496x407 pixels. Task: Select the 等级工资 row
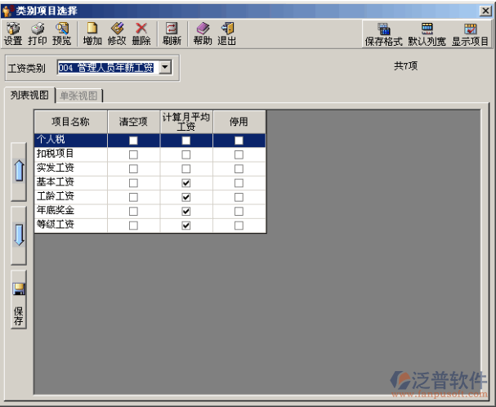(150, 226)
